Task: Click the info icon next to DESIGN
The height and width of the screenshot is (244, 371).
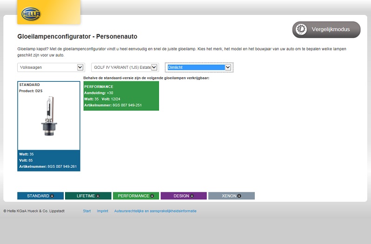Action: [x=192, y=196]
